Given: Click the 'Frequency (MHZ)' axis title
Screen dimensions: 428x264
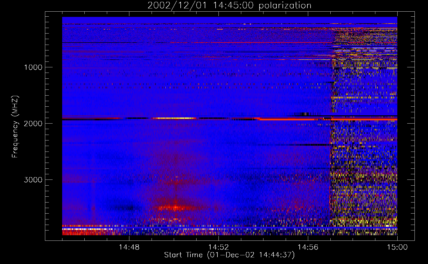Looking at the screenshot, I should [15, 127].
